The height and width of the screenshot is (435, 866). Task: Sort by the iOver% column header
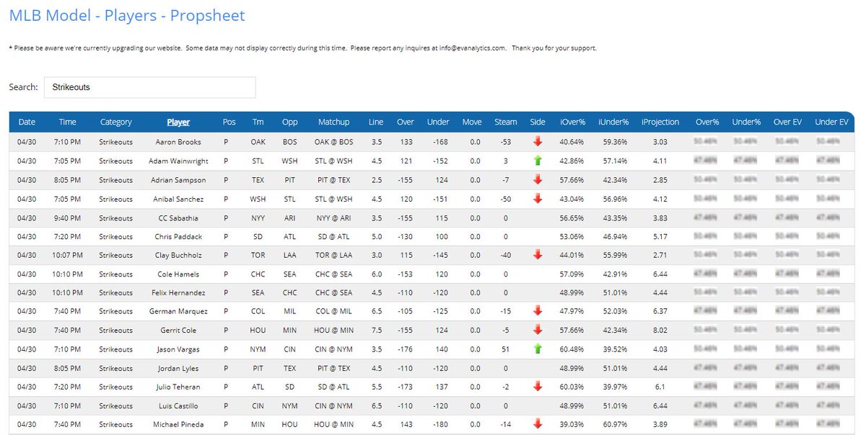tap(572, 122)
